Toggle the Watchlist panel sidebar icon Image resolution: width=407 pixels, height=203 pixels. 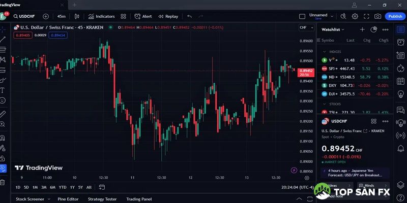401,29
